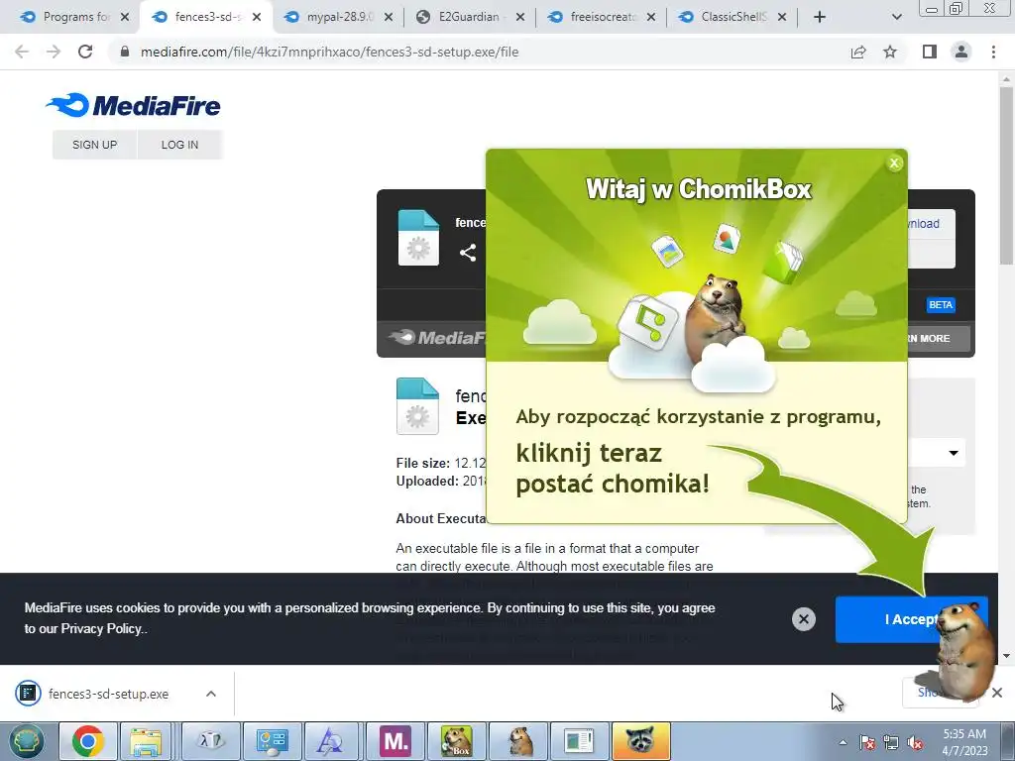Click the muted volume tray icon

pyautogui.click(x=915, y=743)
